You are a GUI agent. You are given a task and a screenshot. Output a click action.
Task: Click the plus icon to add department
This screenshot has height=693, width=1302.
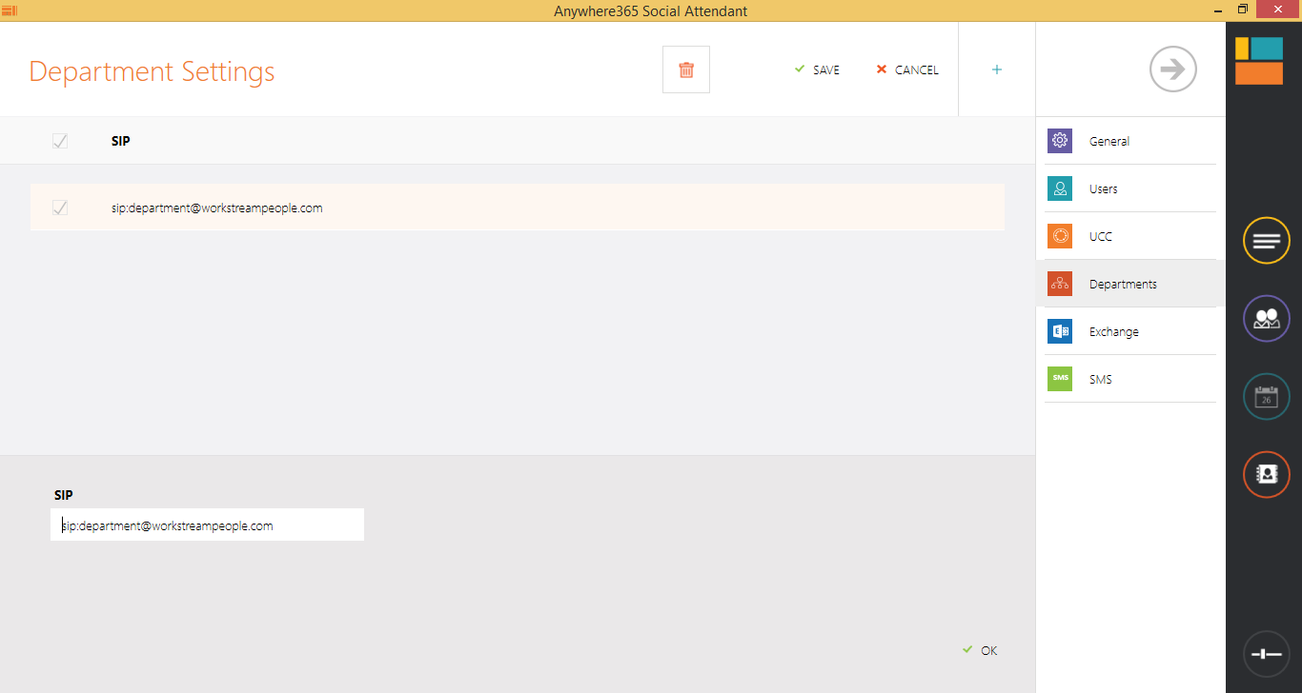tap(997, 69)
